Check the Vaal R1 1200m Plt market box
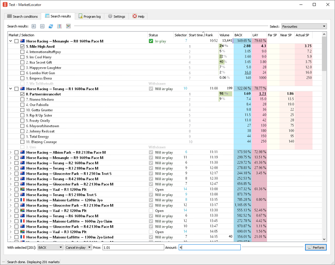This screenshot has height=265, width=335. [x=17, y=189]
